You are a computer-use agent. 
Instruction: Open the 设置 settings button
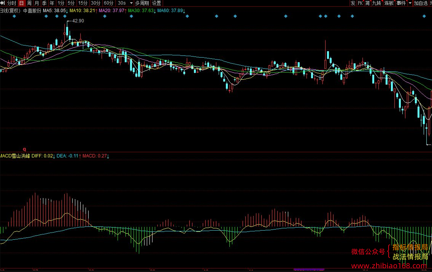coord(157,3)
